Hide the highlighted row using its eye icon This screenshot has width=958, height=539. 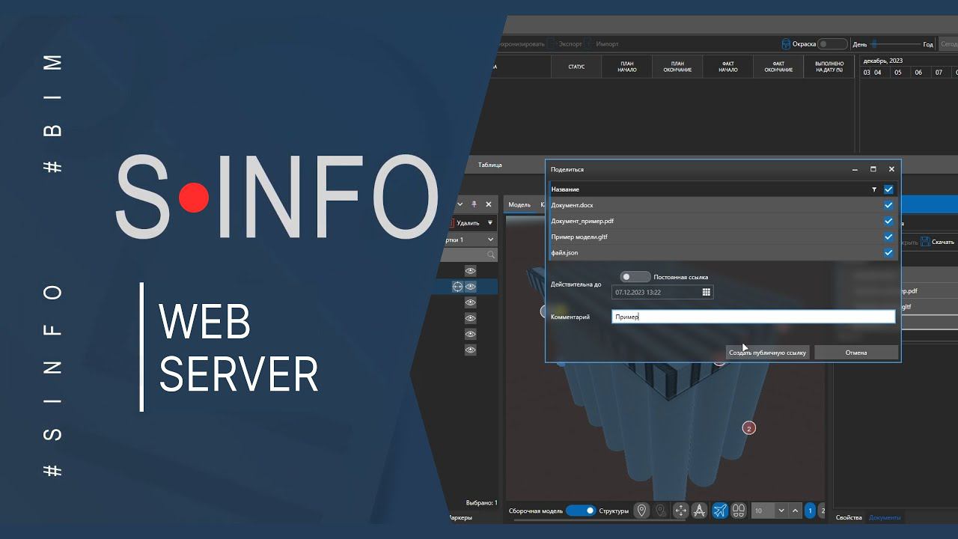[471, 286]
